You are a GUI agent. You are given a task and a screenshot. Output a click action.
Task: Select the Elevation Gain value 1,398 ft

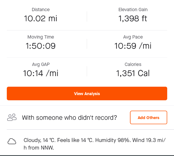[133, 18]
